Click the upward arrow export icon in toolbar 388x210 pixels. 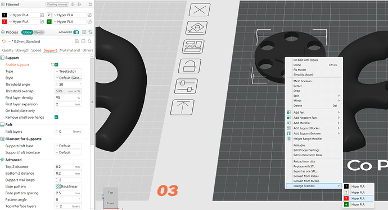tap(182, 107)
